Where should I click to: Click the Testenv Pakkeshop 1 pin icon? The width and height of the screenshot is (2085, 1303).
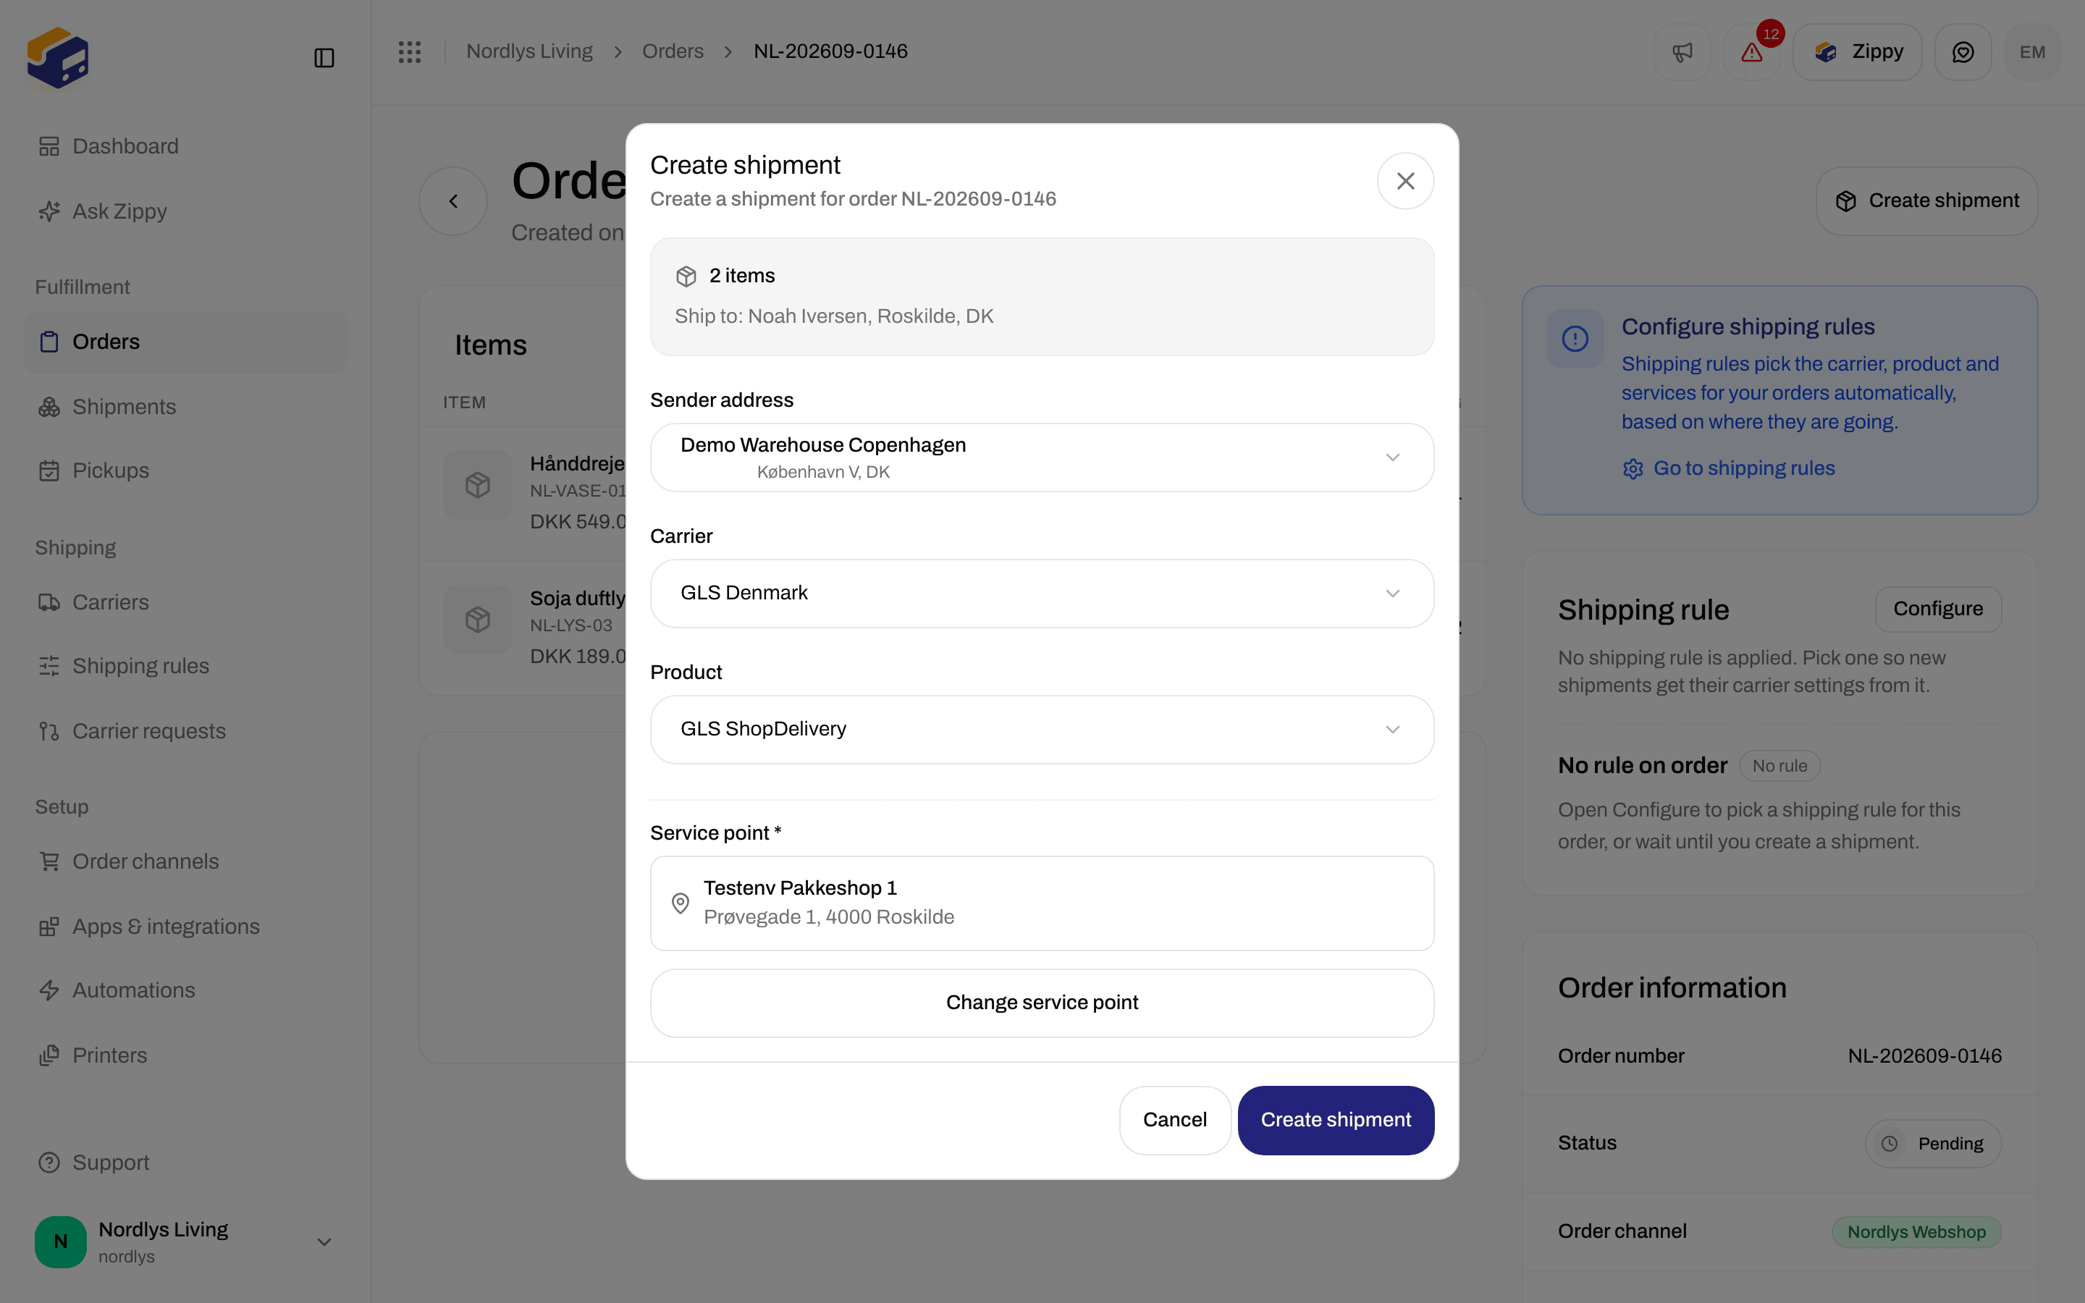(x=680, y=902)
